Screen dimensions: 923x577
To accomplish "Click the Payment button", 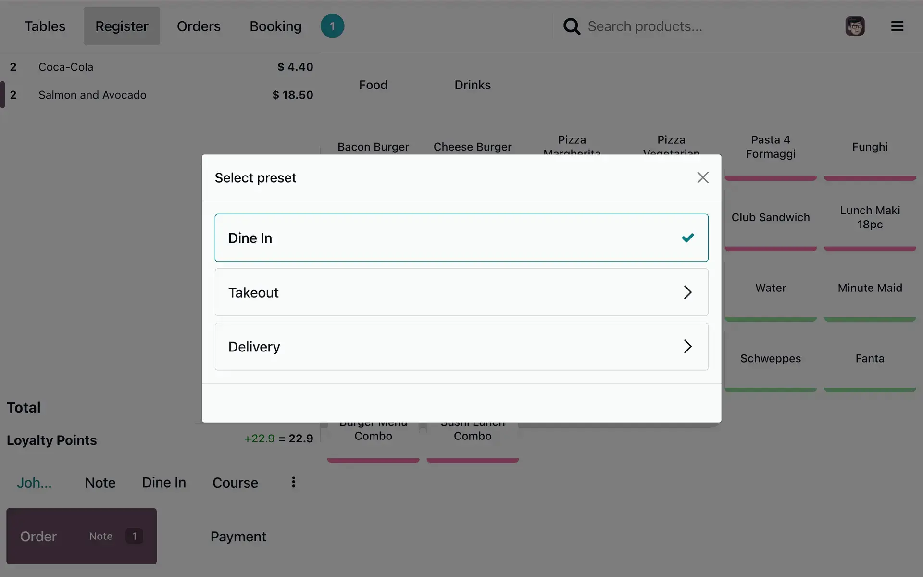I will coord(237,536).
